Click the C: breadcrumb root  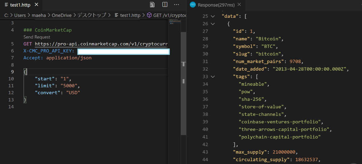(6, 15)
